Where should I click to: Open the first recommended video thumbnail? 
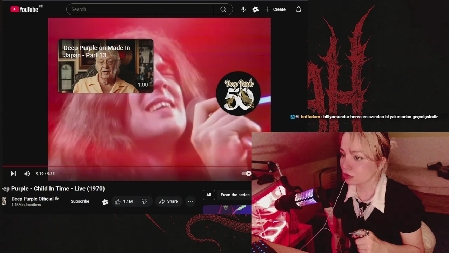pos(227,210)
